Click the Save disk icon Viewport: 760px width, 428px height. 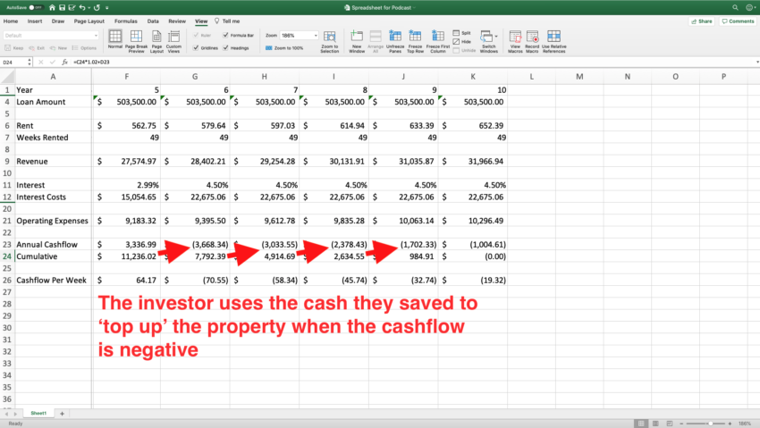coord(62,7)
